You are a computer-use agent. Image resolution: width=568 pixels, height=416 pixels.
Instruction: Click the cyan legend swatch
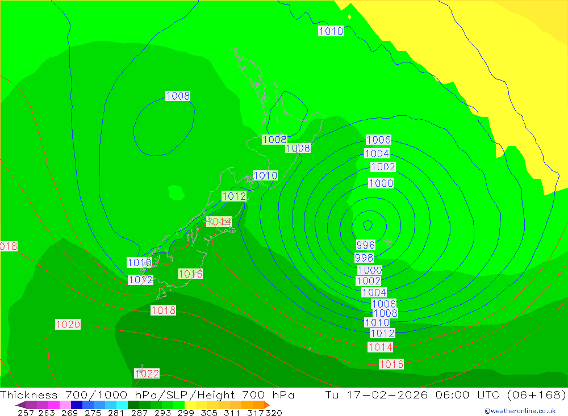pyautogui.click(x=122, y=405)
